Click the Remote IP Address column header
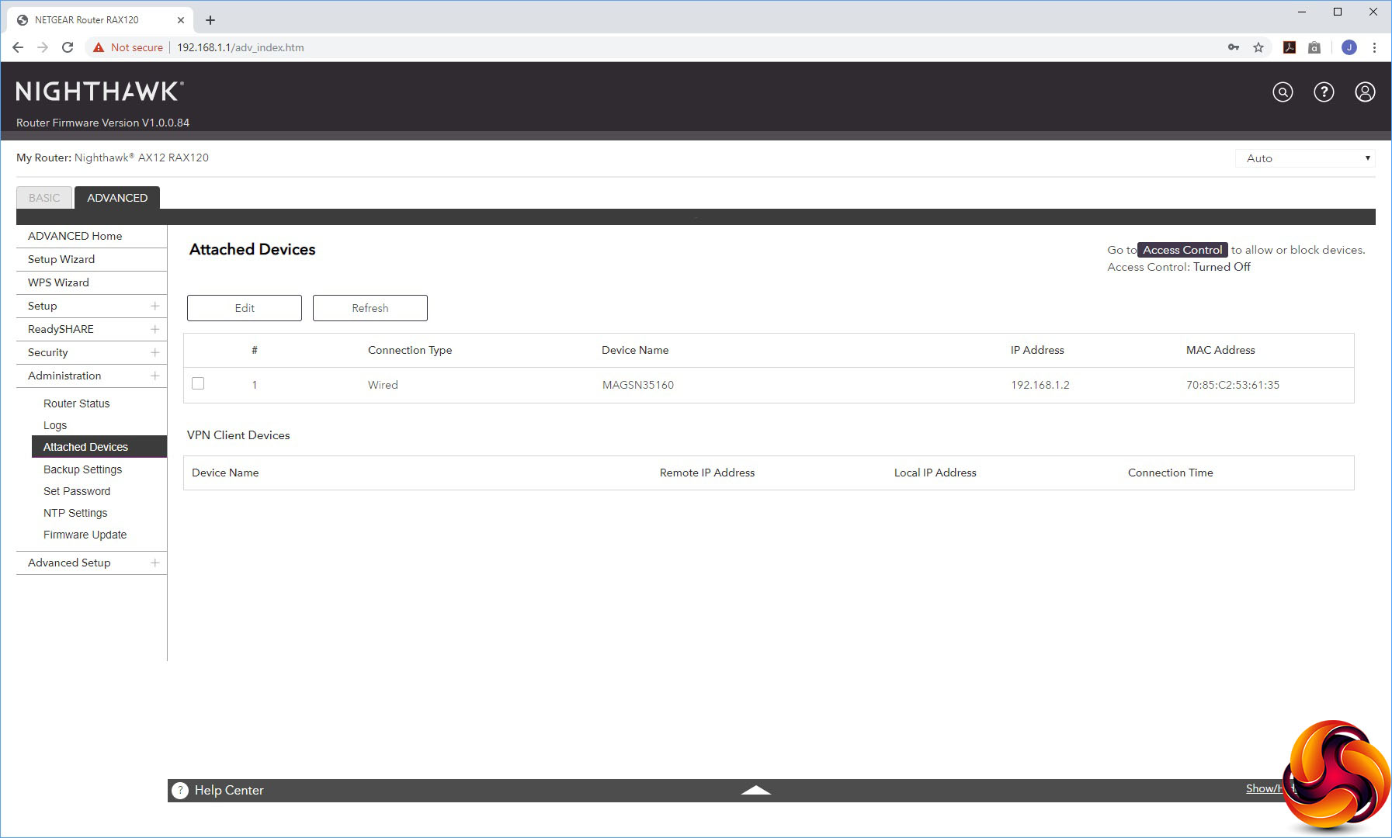This screenshot has height=838, width=1392. click(x=707, y=473)
